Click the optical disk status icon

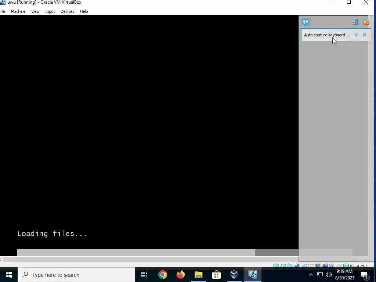[283, 266]
